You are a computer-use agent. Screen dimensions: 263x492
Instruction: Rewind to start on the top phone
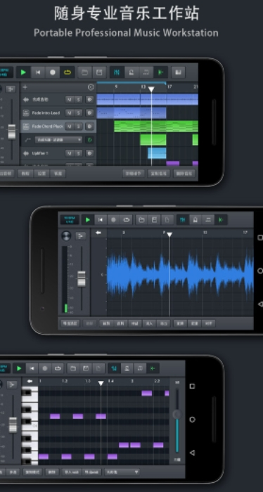[x=38, y=72]
